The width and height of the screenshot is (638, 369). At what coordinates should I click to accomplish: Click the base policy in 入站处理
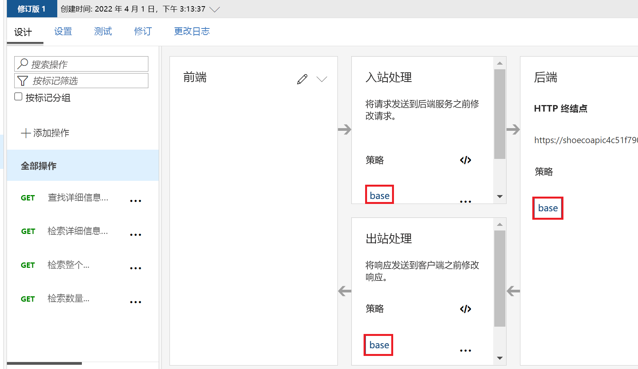379,195
